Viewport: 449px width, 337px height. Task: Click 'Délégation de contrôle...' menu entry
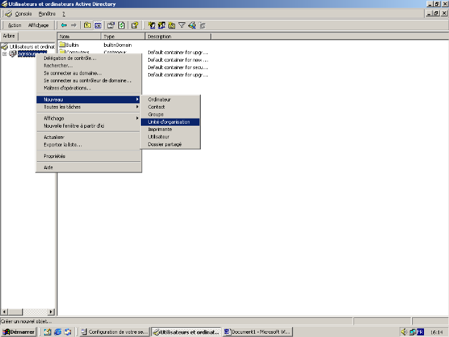coord(69,58)
